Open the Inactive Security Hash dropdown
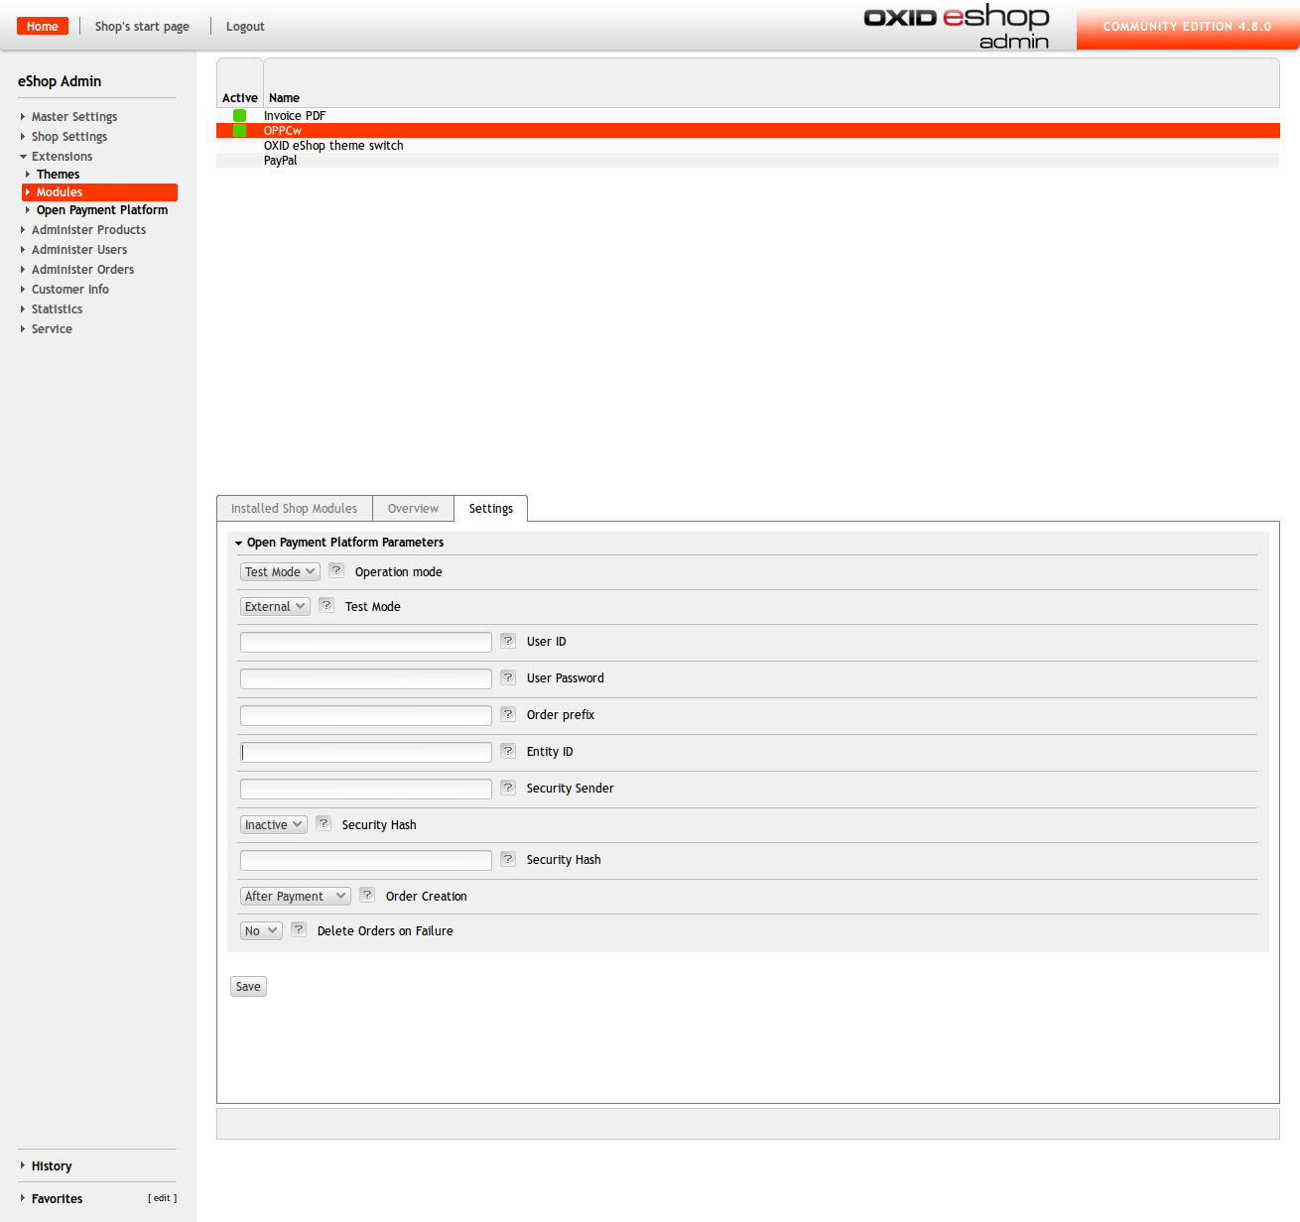This screenshot has height=1222, width=1300. coord(273,824)
